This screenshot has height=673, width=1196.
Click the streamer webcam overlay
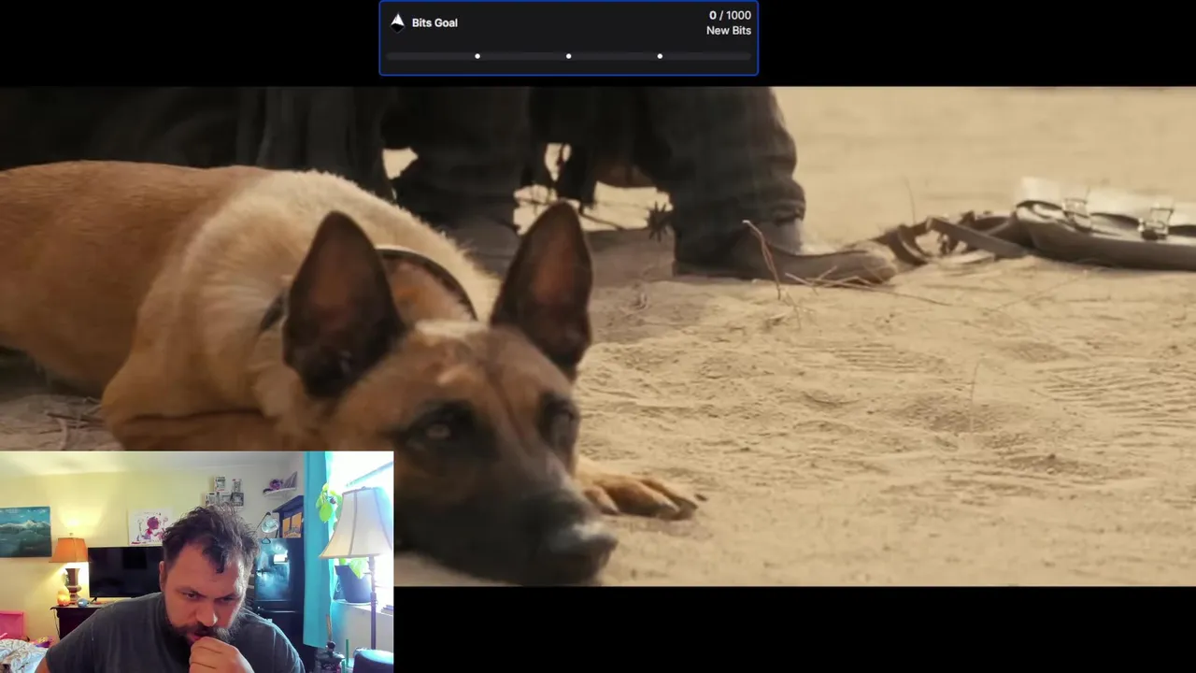(197, 562)
